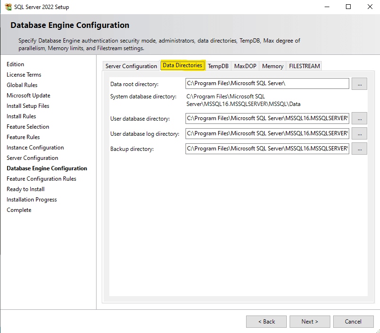Image resolution: width=380 pixels, height=333 pixels.
Task: Browse for the Backup directory
Action: (359, 149)
